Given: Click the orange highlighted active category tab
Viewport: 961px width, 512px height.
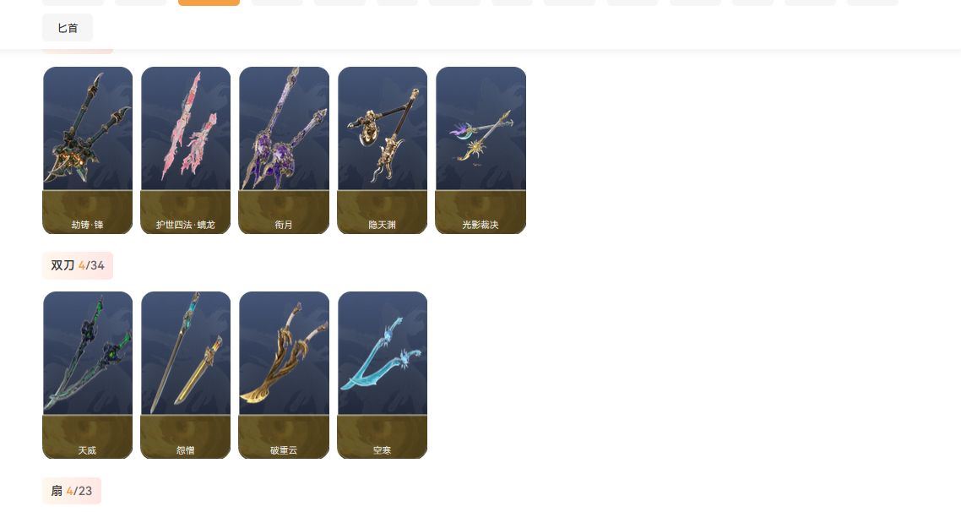Looking at the screenshot, I should point(209,3).
